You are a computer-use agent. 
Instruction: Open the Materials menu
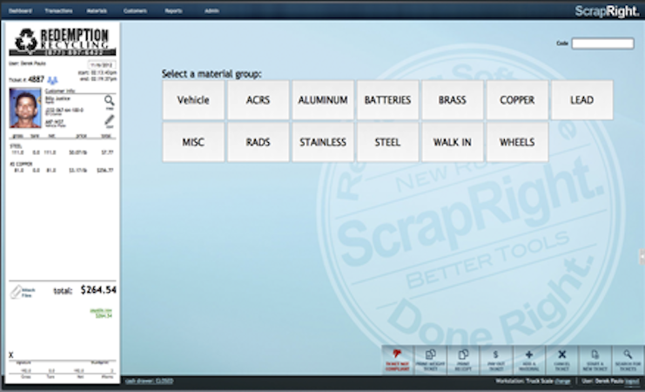click(x=97, y=10)
